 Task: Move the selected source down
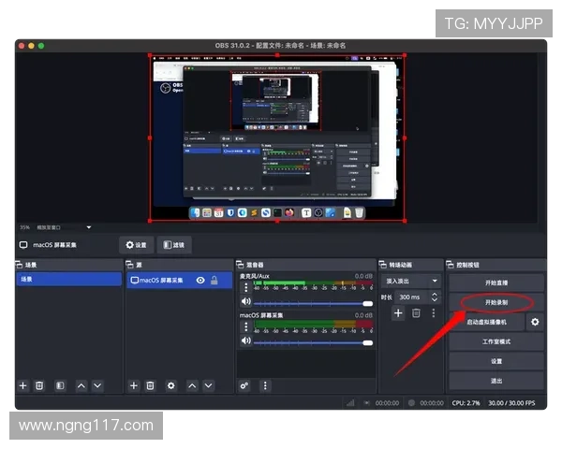(x=208, y=385)
